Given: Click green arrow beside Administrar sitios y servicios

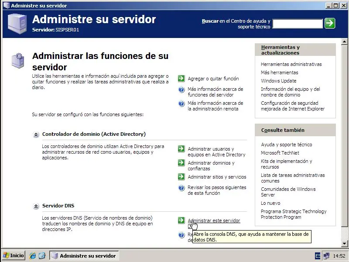Looking at the screenshot, I should 181,177.
